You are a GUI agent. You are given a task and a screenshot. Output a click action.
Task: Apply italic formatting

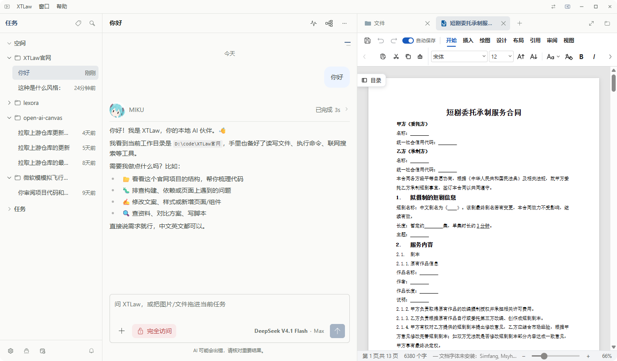(594, 56)
